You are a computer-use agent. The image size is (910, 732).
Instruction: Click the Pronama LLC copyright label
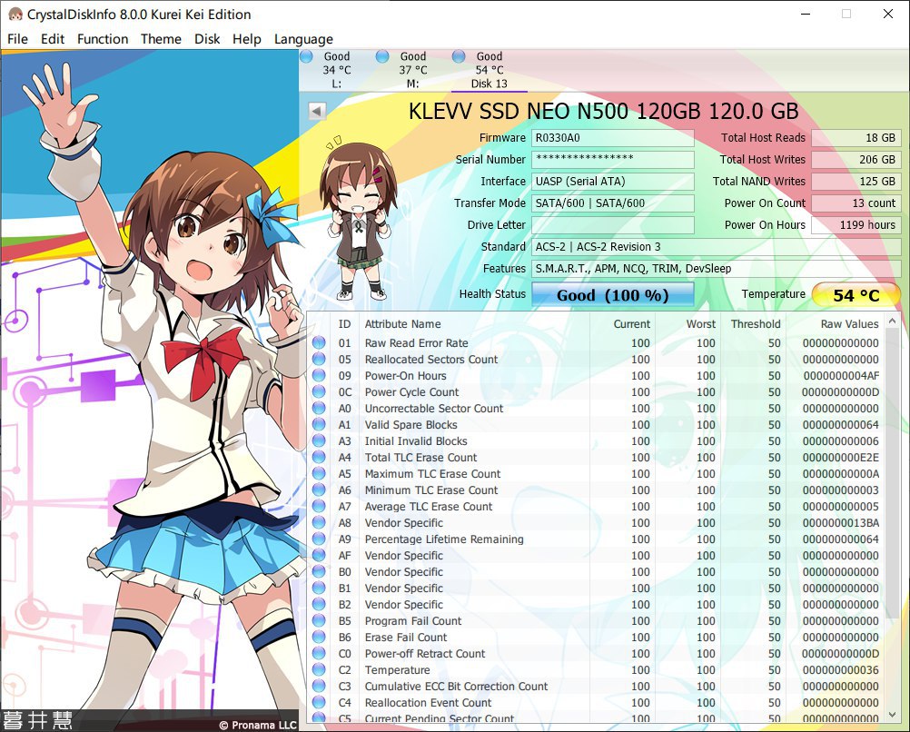[x=258, y=725]
